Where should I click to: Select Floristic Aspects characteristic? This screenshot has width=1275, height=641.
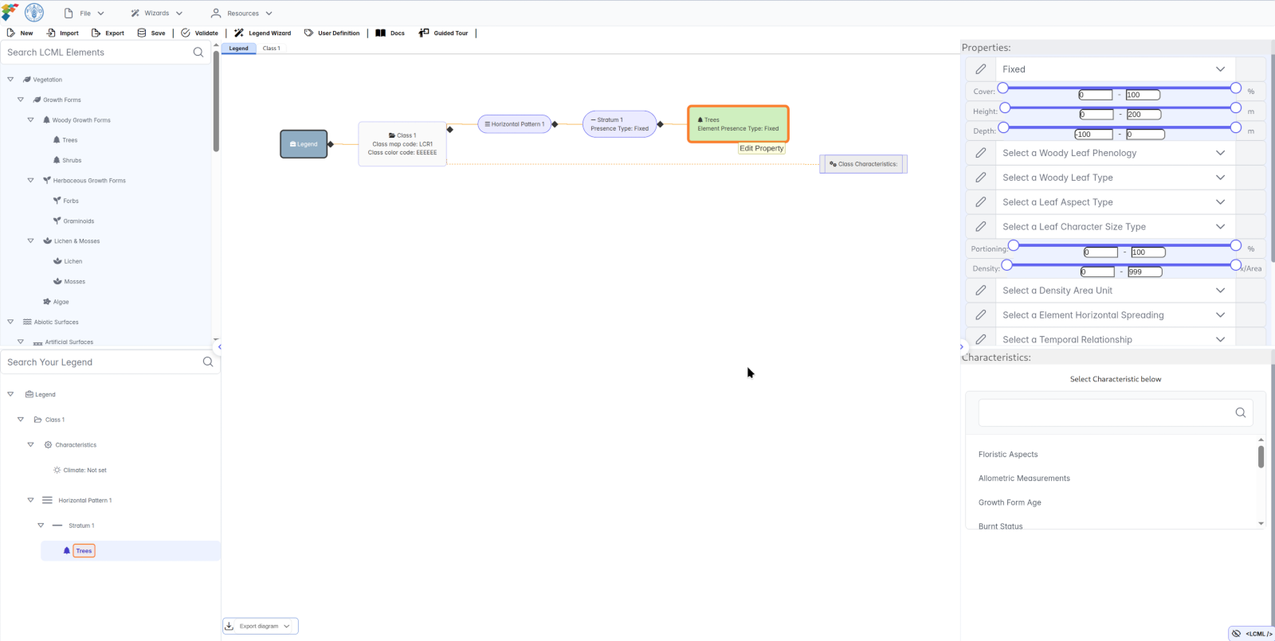pos(1008,455)
